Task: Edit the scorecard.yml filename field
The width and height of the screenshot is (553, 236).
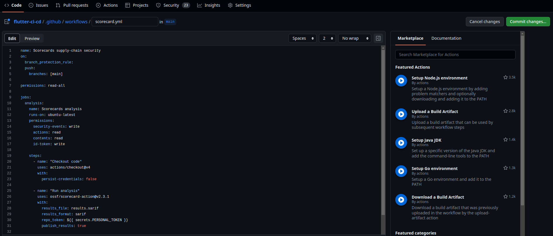Action: pyautogui.click(x=125, y=22)
